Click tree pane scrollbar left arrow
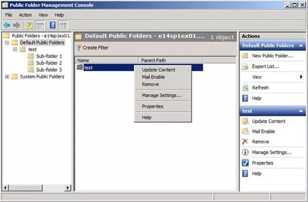308x202 pixels. [x=5, y=188]
